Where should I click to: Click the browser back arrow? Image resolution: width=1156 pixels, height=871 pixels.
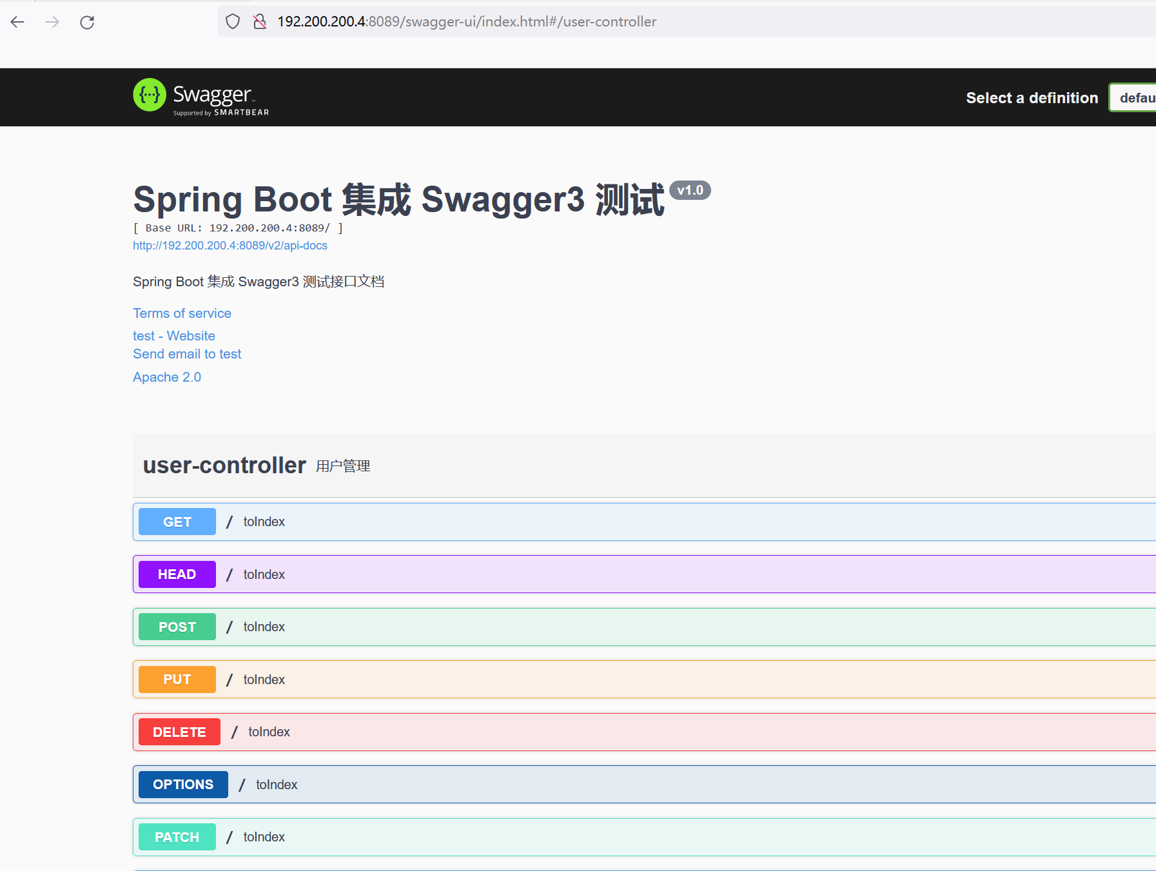pyautogui.click(x=17, y=22)
